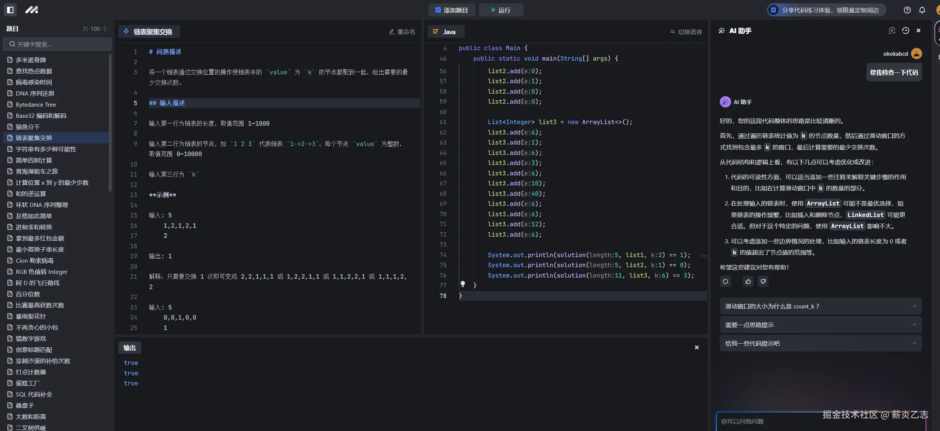Viewport: 940px width, 431px height.
Task: Click the 关键字搜索 search field
Action: coord(58,44)
